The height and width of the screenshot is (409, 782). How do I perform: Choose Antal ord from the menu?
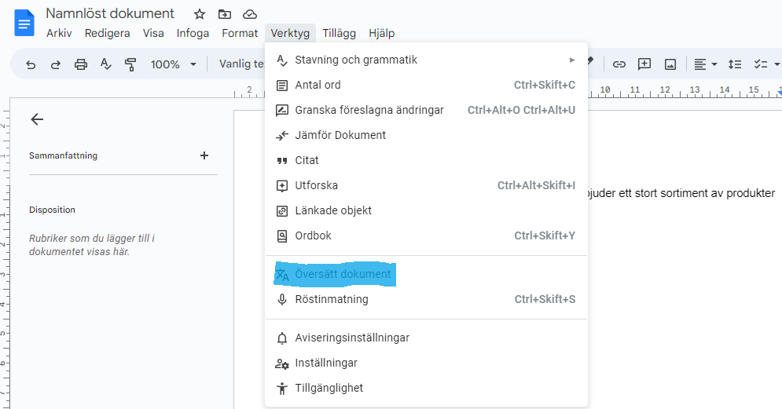click(x=329, y=85)
